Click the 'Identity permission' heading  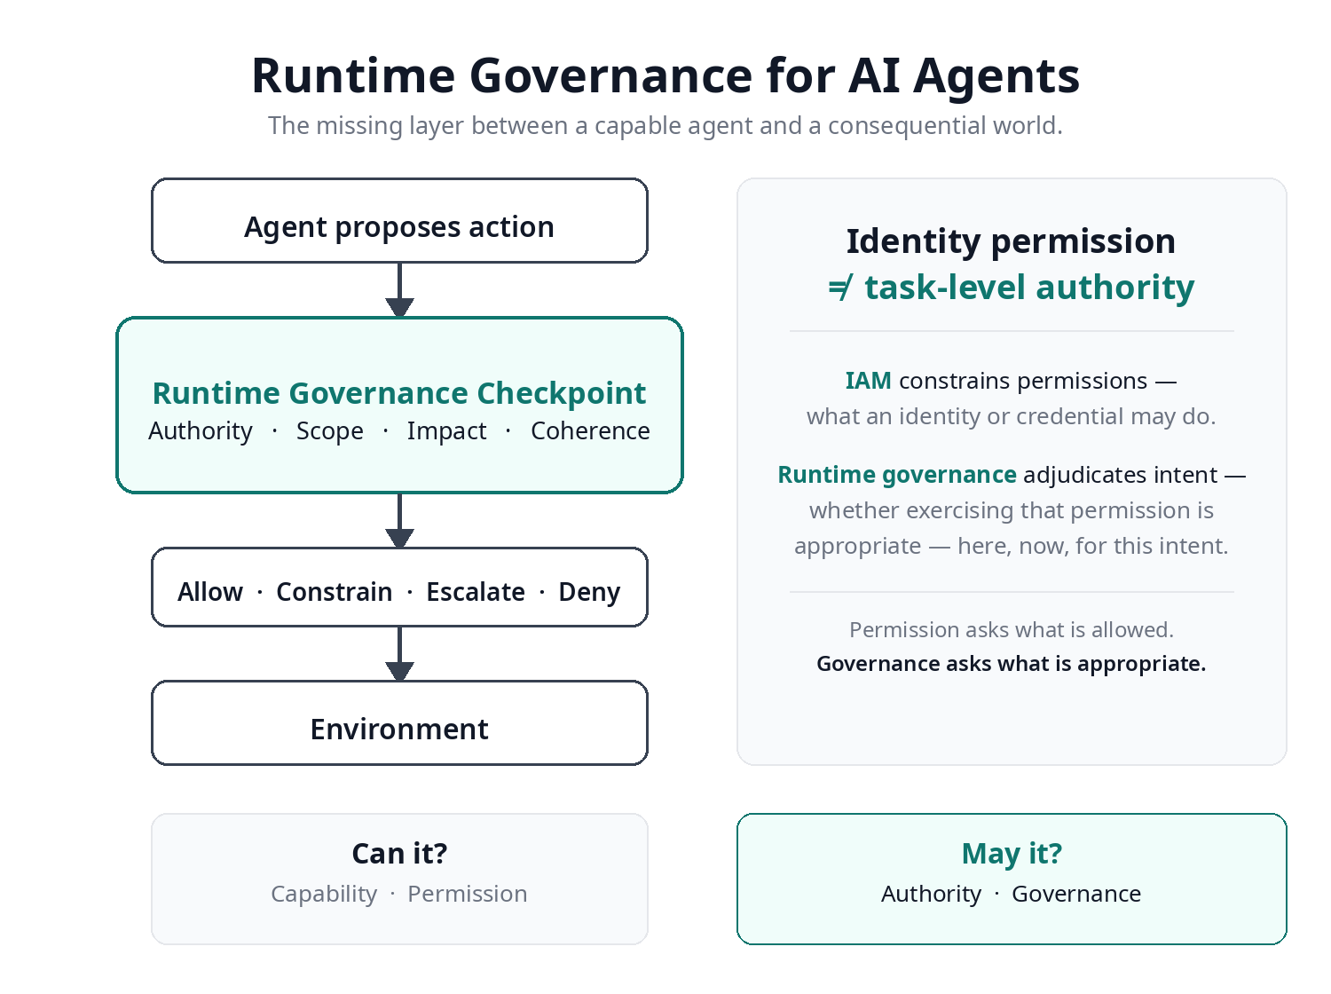click(1012, 241)
